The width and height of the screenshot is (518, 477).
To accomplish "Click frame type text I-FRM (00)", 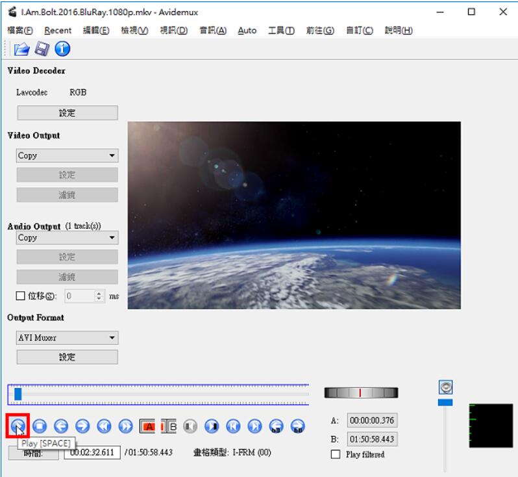I will click(x=252, y=452).
